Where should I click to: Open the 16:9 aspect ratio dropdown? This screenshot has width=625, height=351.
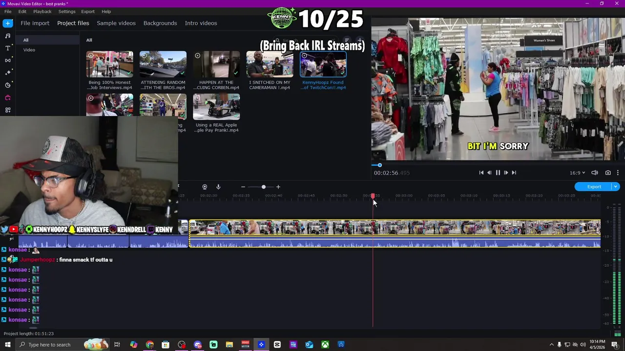pyautogui.click(x=577, y=173)
